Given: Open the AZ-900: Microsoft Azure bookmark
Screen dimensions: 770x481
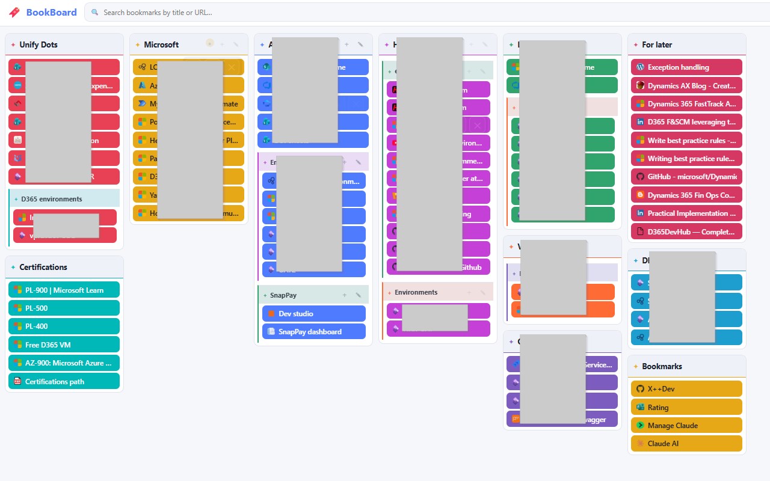Looking at the screenshot, I should [x=64, y=363].
